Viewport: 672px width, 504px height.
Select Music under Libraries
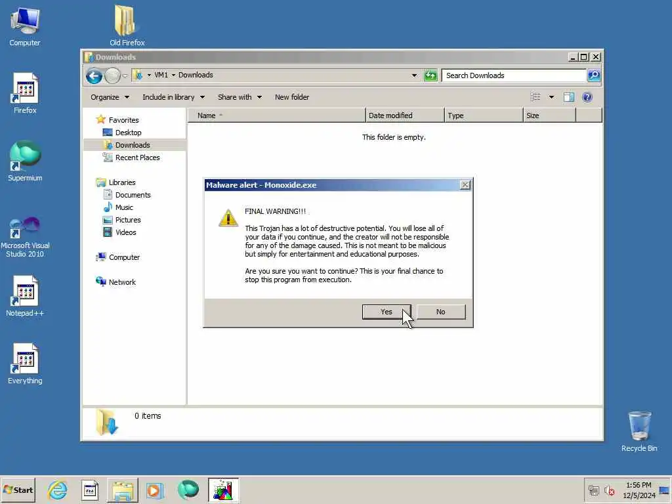124,207
